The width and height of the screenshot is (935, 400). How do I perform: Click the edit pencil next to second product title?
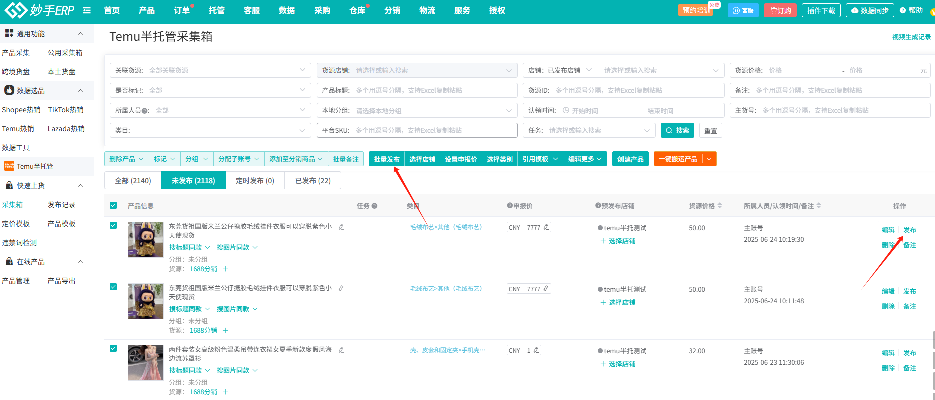341,288
